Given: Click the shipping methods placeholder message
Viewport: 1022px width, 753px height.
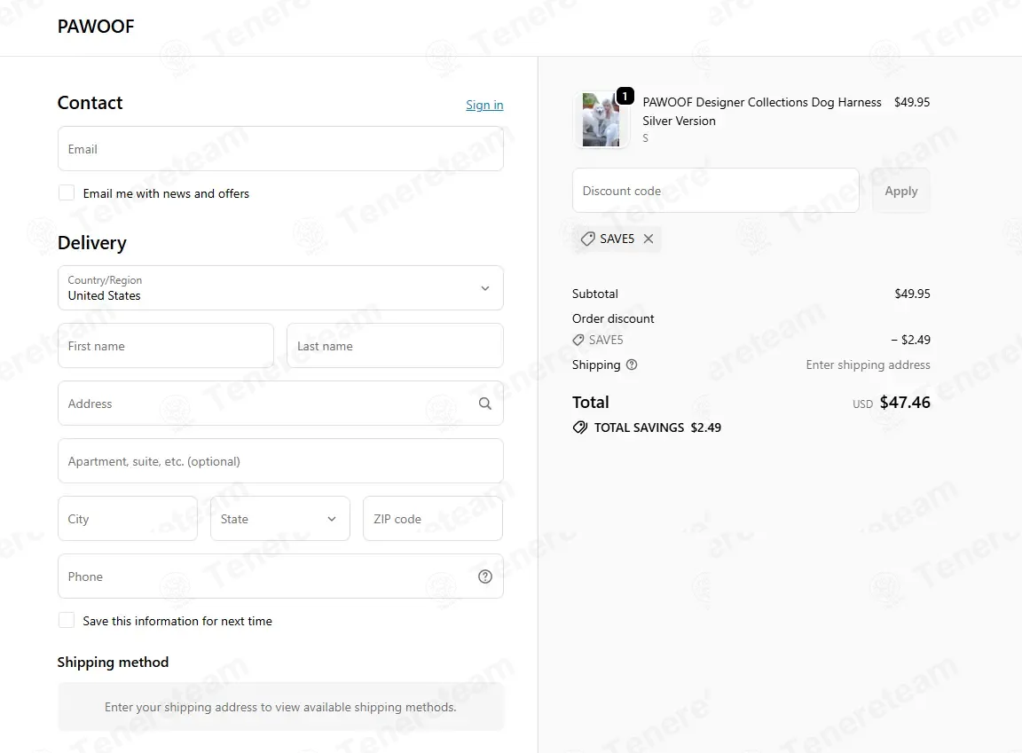Looking at the screenshot, I should point(280,707).
